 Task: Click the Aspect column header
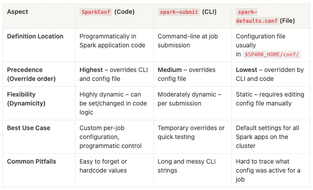(17, 12)
